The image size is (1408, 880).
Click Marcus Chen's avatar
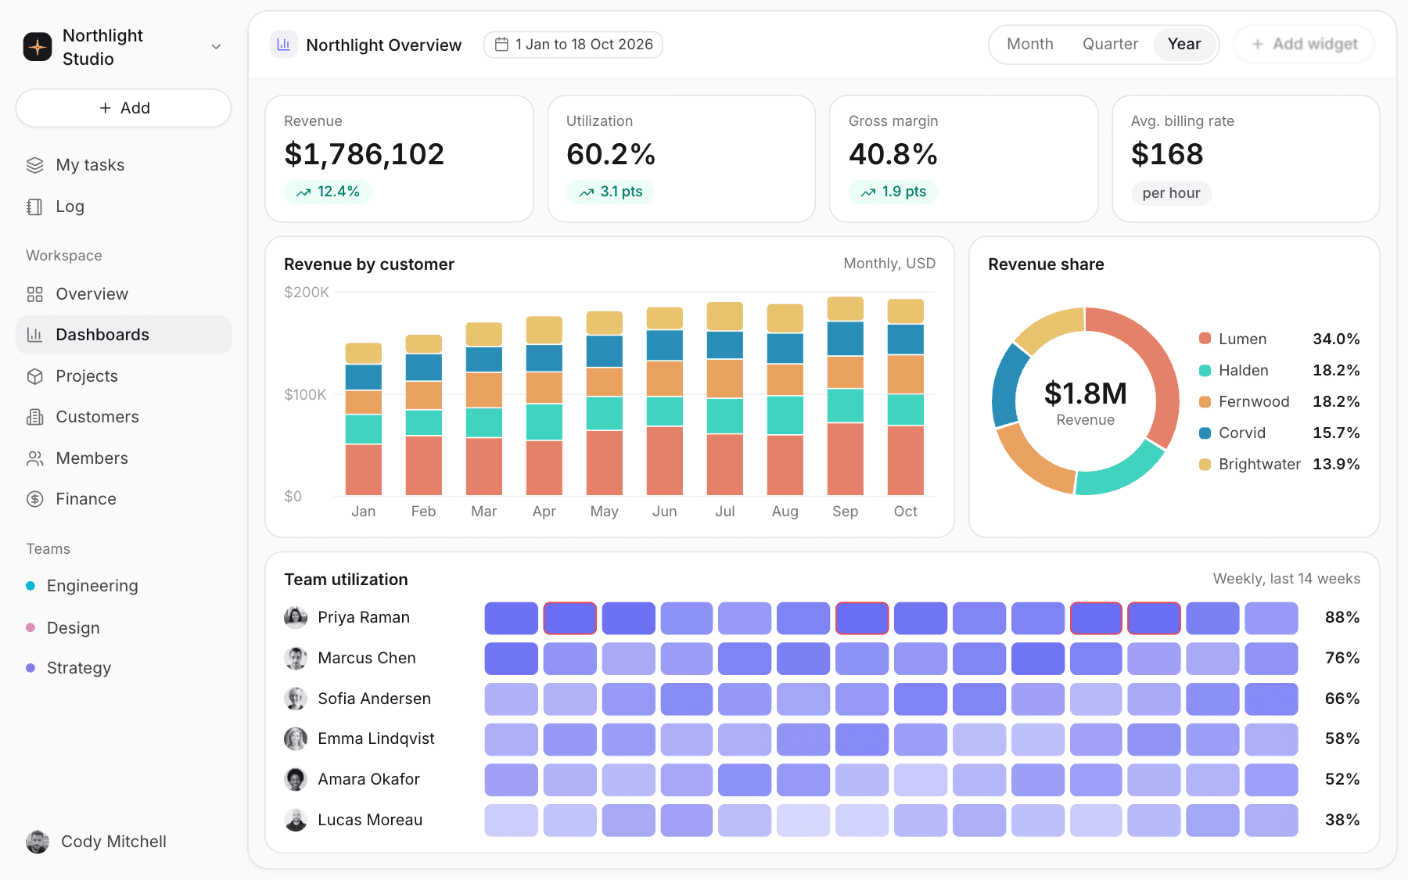tap(296, 659)
